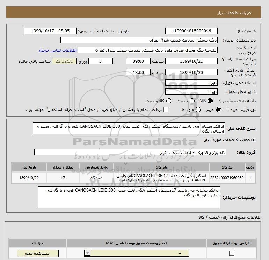Select the خدمت radio option
The width and height of the screenshot is (269, 260).
[x=189, y=101]
